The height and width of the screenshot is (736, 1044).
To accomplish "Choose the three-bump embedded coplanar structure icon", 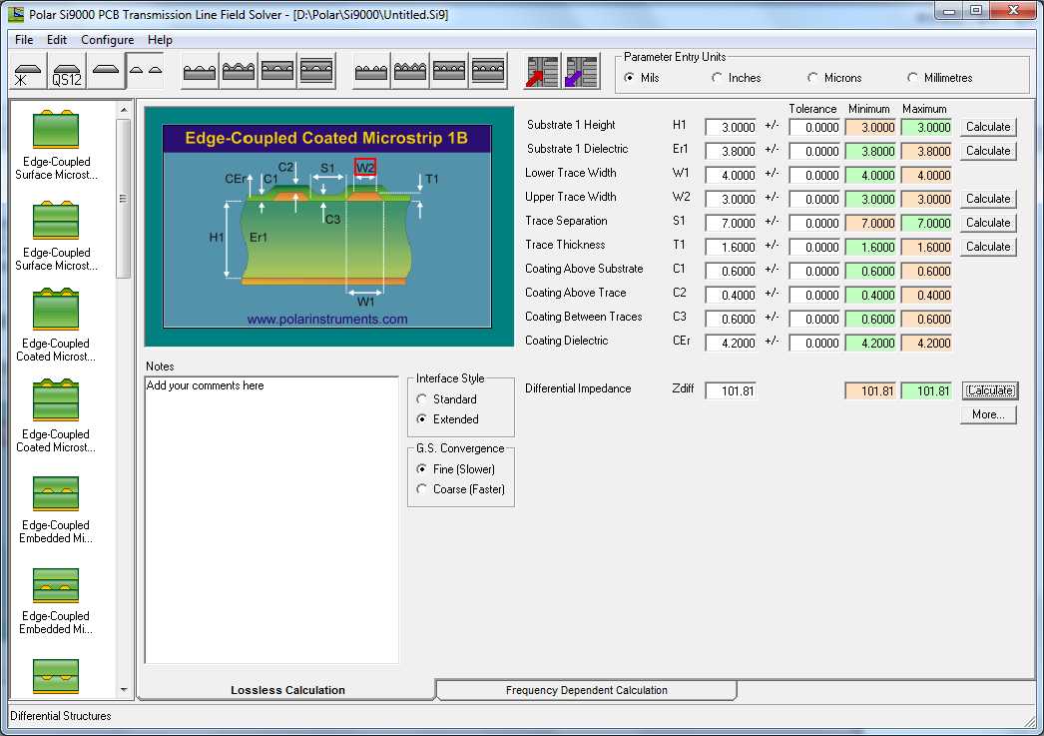I will pyautogui.click(x=277, y=71).
